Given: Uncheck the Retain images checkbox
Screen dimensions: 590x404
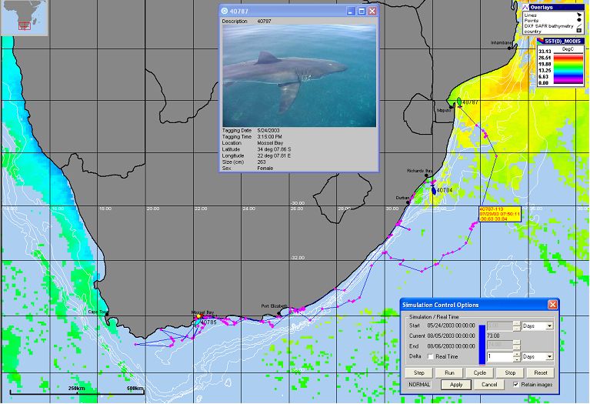Looking at the screenshot, I should (x=515, y=383).
